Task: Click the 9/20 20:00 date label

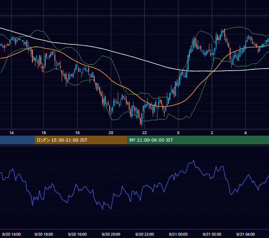Action: (x=111, y=234)
